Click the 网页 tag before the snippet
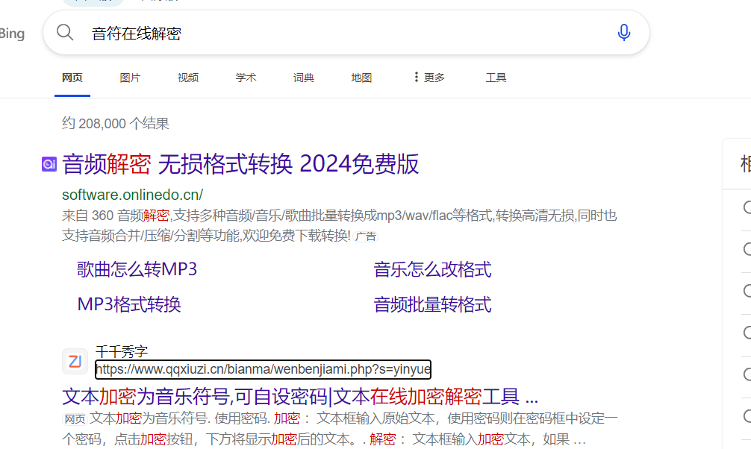The image size is (751, 449). [x=75, y=419]
